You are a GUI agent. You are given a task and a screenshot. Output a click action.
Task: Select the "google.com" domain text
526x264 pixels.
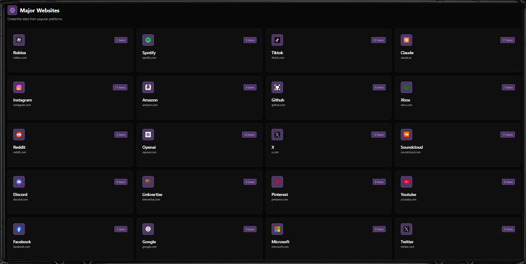[149, 247]
